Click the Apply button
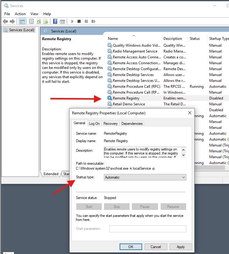Image resolution: width=229 pixels, height=254 pixels. coord(180,247)
